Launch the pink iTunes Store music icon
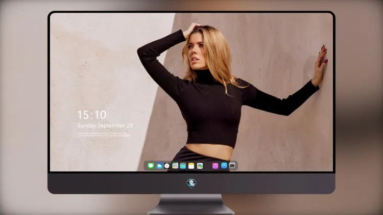383x215 pixels. (215, 166)
